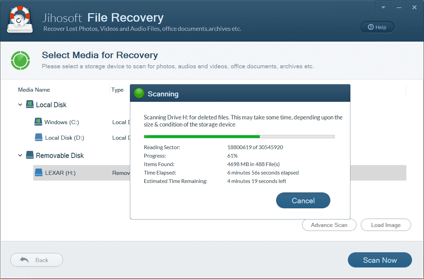The height and width of the screenshot is (279, 424).
Task: Select the Local Disk (D:) drive icon
Action: click(38, 137)
